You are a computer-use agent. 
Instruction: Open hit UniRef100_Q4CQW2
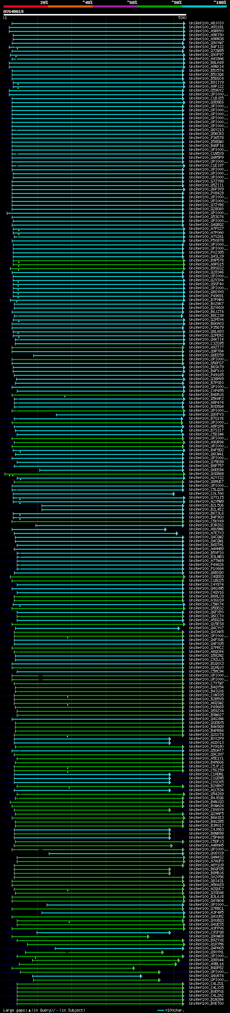point(206,537)
